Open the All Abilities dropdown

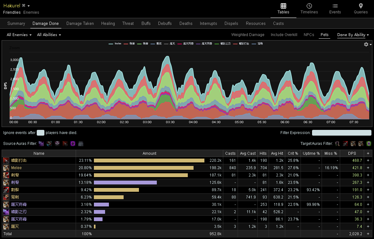[x=49, y=35]
